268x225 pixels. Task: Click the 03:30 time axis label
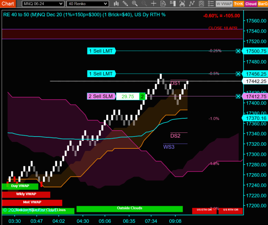click(15, 221)
